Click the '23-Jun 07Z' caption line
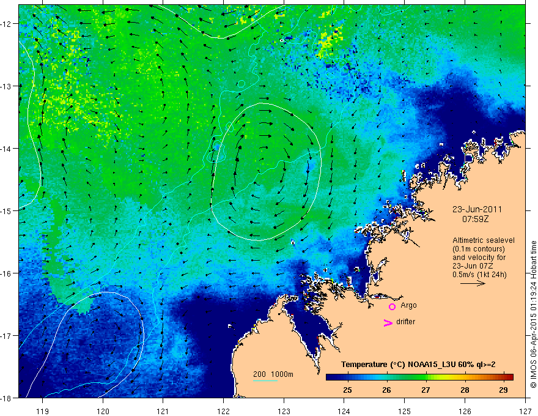Viewport: 538px width, 416px height. [x=474, y=266]
